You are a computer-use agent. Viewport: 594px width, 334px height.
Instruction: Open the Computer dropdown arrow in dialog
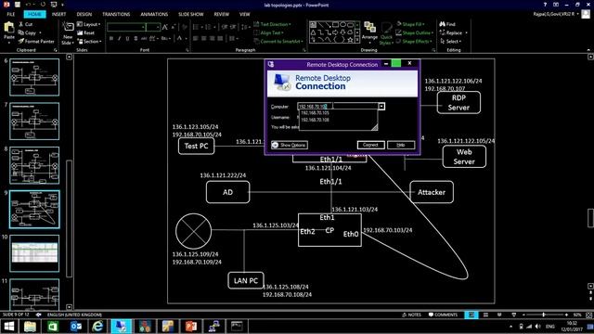[381, 107]
